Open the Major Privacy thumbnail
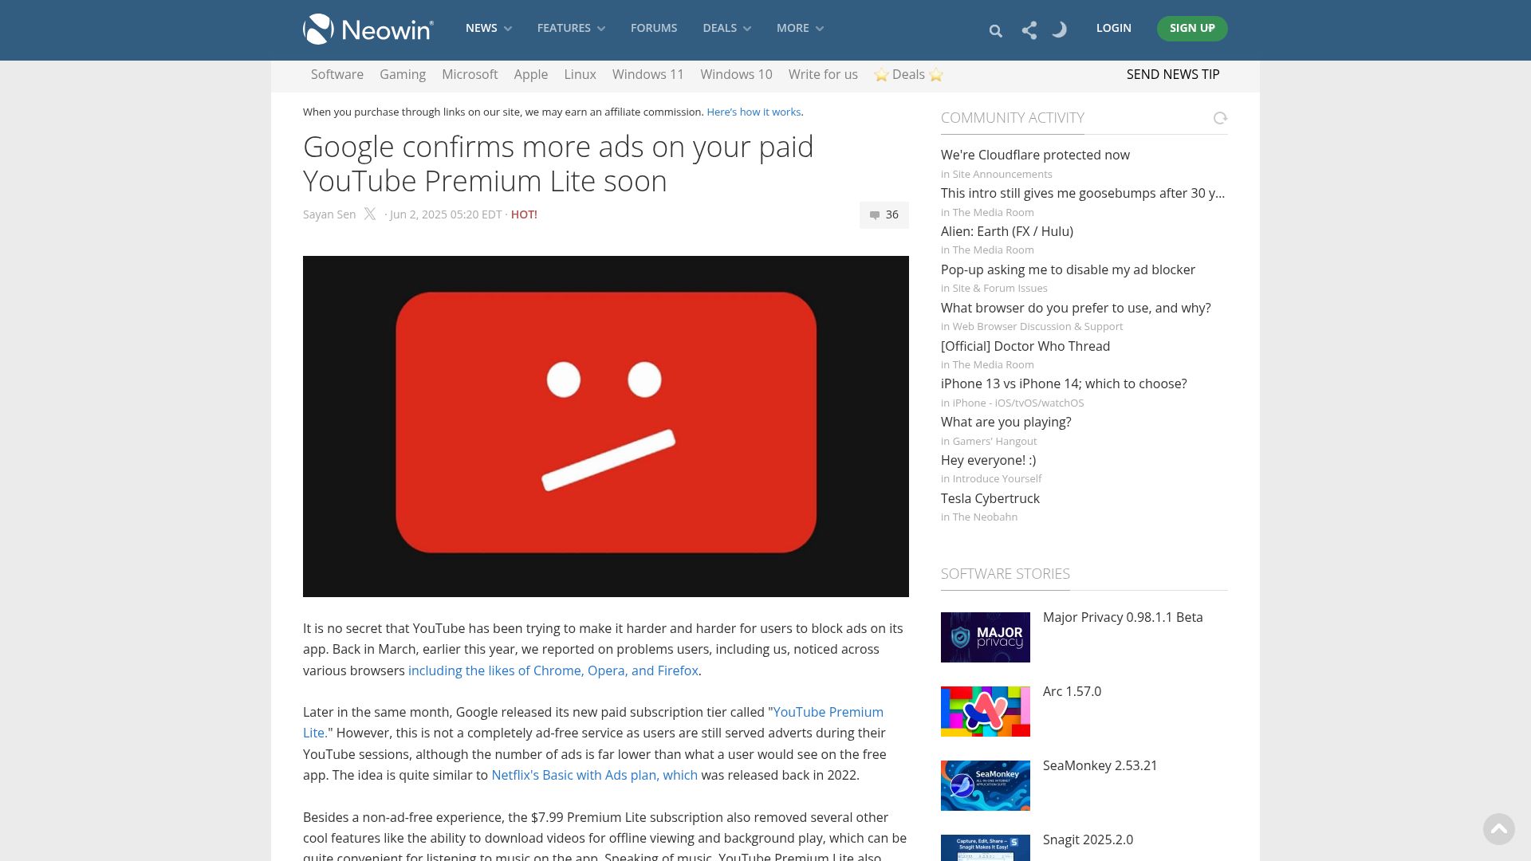 click(986, 637)
